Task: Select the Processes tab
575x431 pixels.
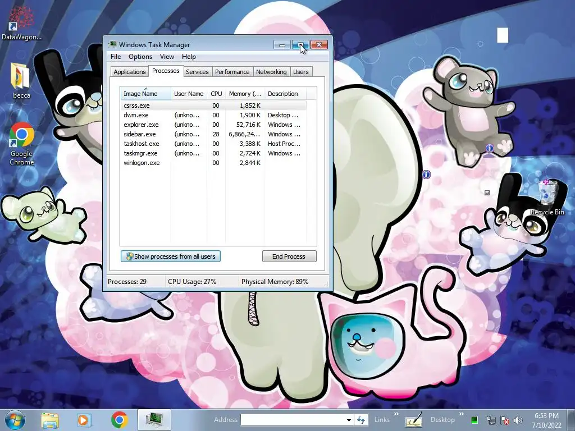Action: pos(166,71)
